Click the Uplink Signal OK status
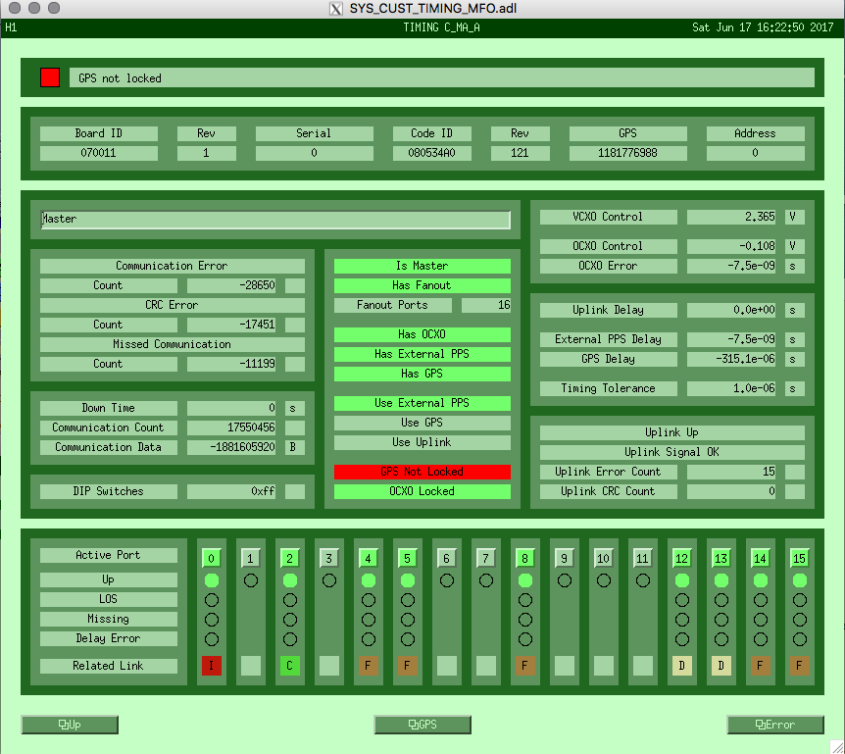Screen dimensions: 845x754 (672, 452)
